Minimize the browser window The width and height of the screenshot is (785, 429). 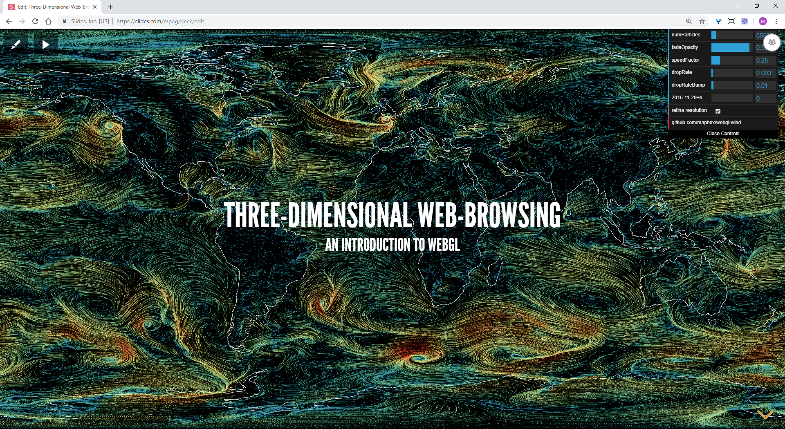click(x=738, y=6)
